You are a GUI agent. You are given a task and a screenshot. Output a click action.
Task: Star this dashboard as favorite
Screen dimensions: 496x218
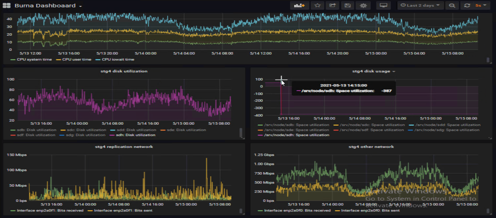pyautogui.click(x=317, y=6)
